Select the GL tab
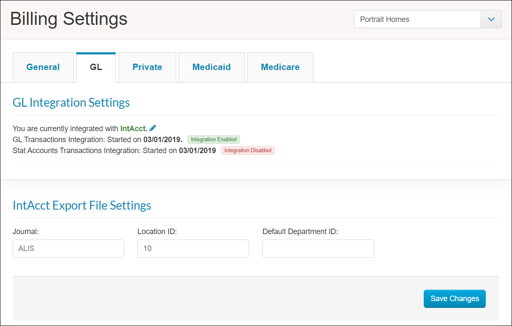Image resolution: width=512 pixels, height=326 pixels. tap(96, 67)
